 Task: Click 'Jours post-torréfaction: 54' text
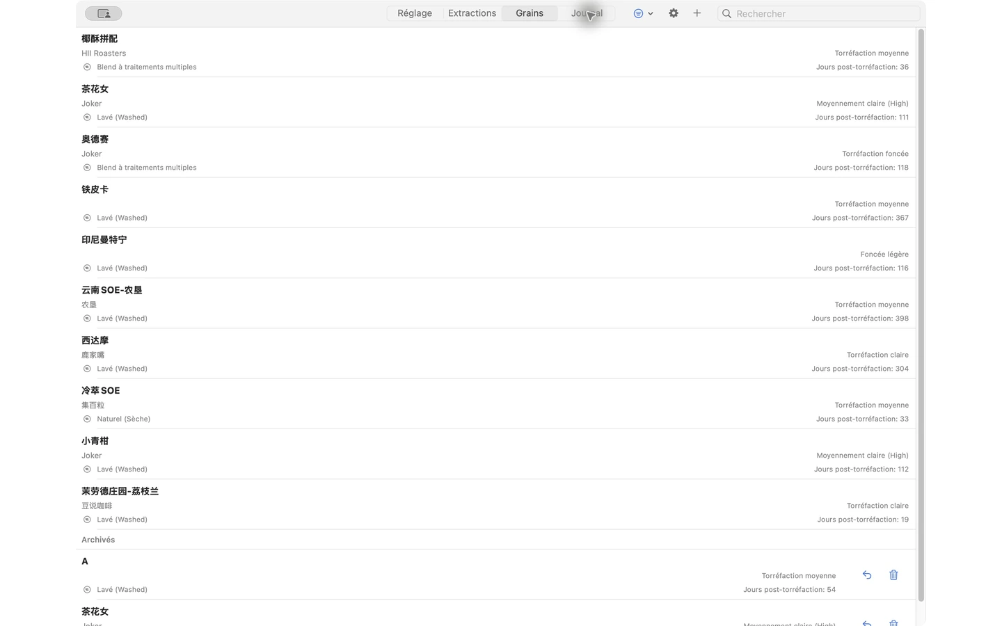tap(789, 590)
